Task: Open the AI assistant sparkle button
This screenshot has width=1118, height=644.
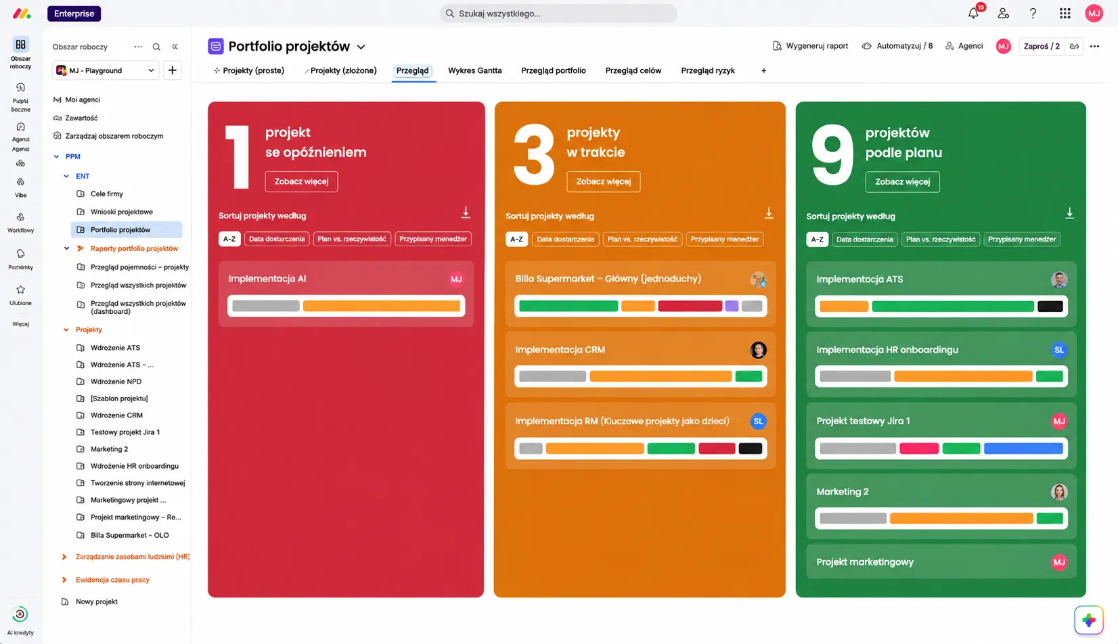Action: pyautogui.click(x=1089, y=620)
